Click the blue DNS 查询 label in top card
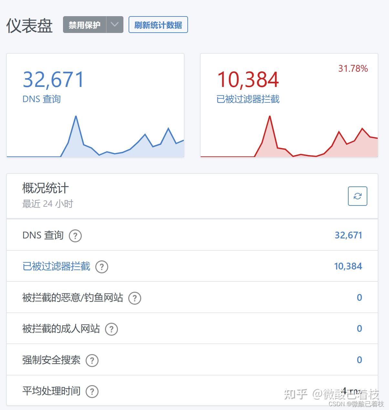This screenshot has height=410, width=389. [x=41, y=99]
